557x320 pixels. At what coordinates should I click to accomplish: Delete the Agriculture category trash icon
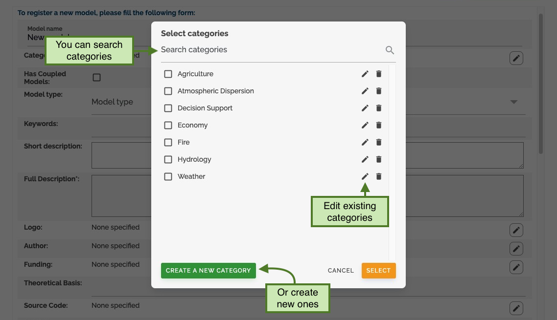[x=379, y=74]
